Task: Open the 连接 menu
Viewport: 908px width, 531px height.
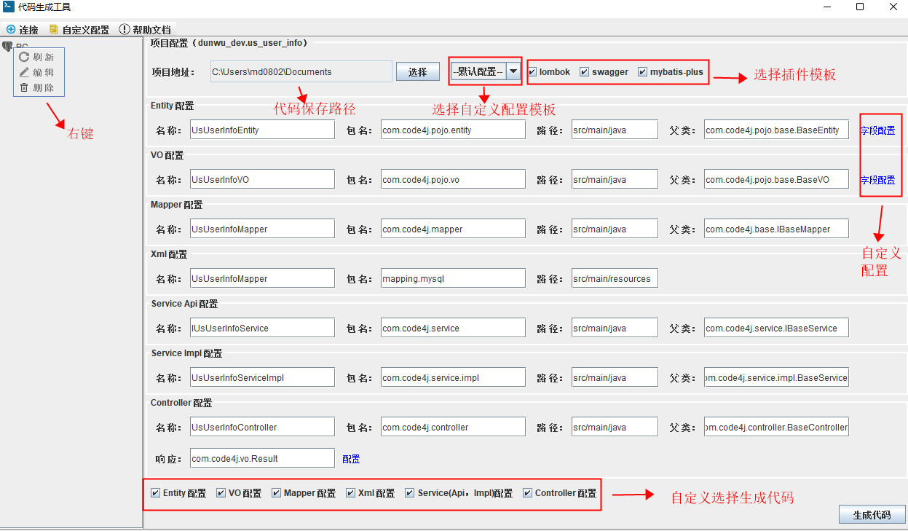Action: pos(22,30)
